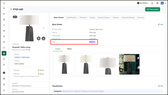Click the copy image icon on product photo
Viewport: 168px width, 95px height.
pyautogui.click(x=39, y=38)
